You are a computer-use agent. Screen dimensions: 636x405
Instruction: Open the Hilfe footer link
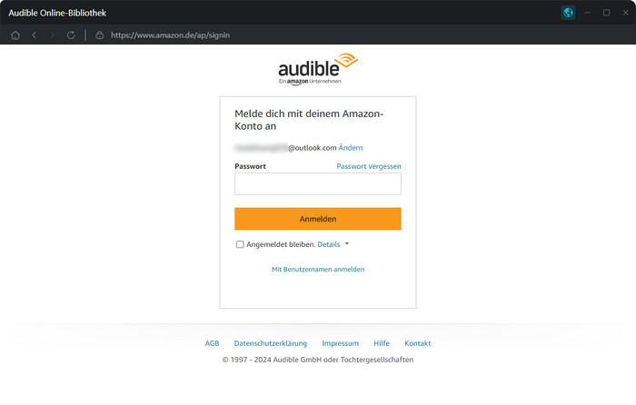(x=382, y=343)
